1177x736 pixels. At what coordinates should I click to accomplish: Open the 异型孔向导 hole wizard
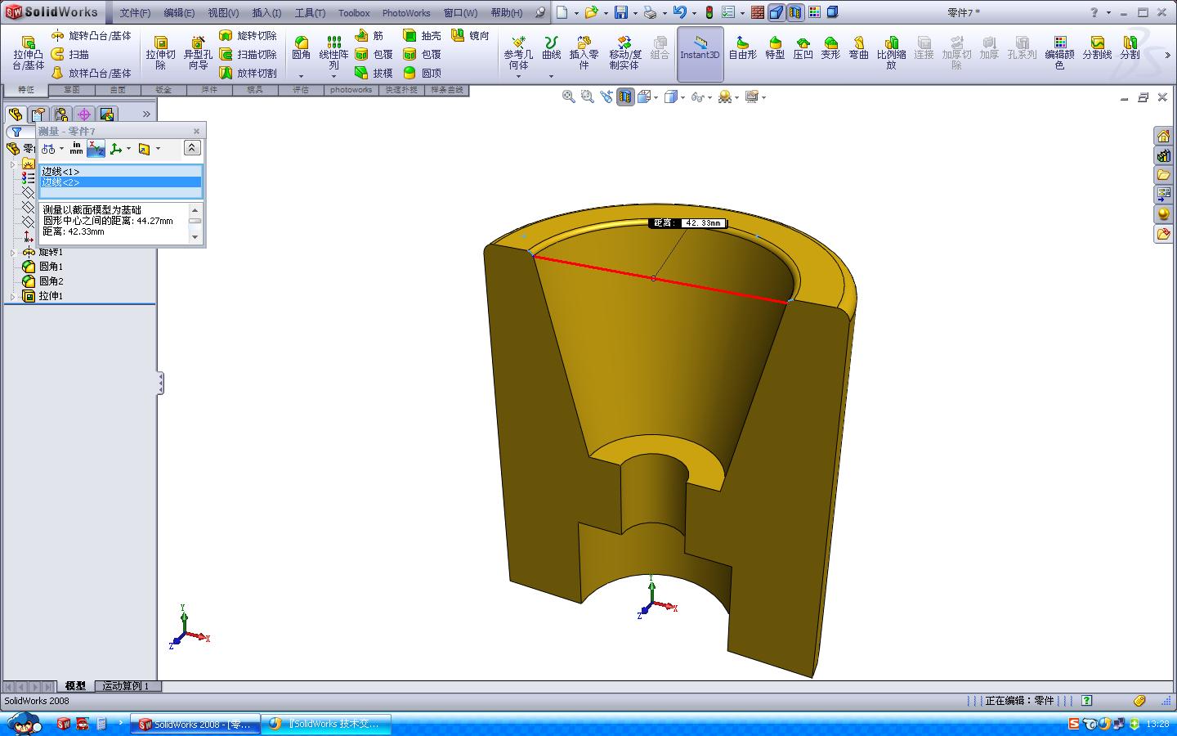(x=198, y=53)
